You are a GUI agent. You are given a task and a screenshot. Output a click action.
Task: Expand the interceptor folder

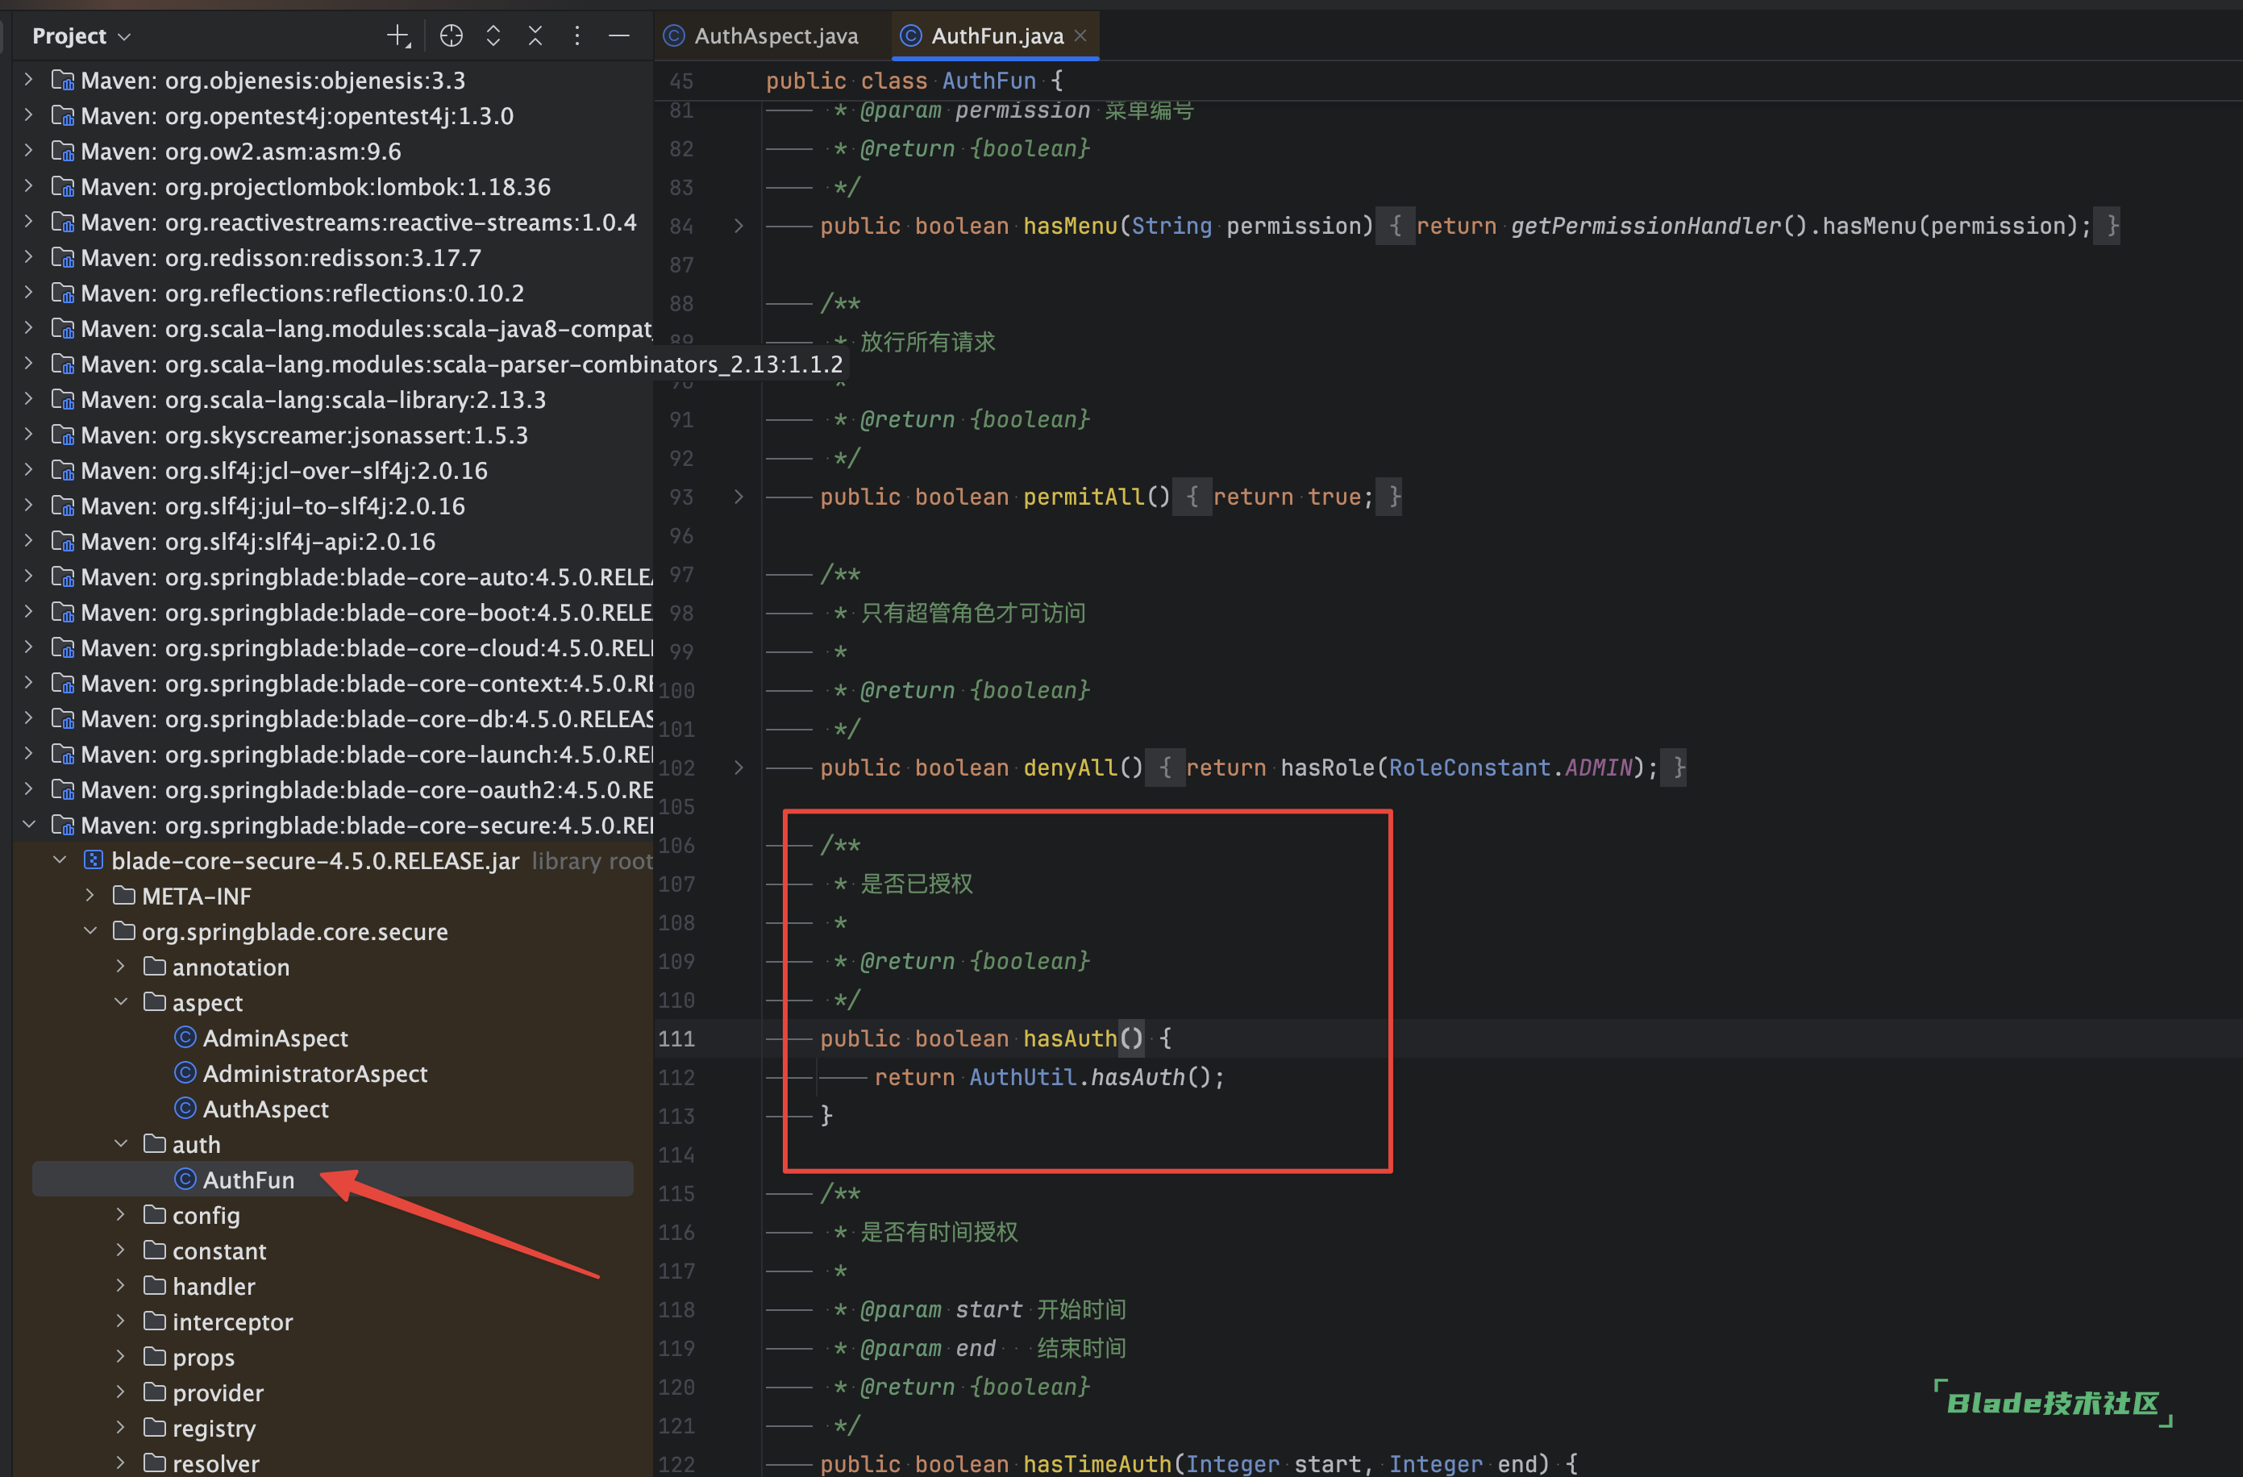point(121,1321)
